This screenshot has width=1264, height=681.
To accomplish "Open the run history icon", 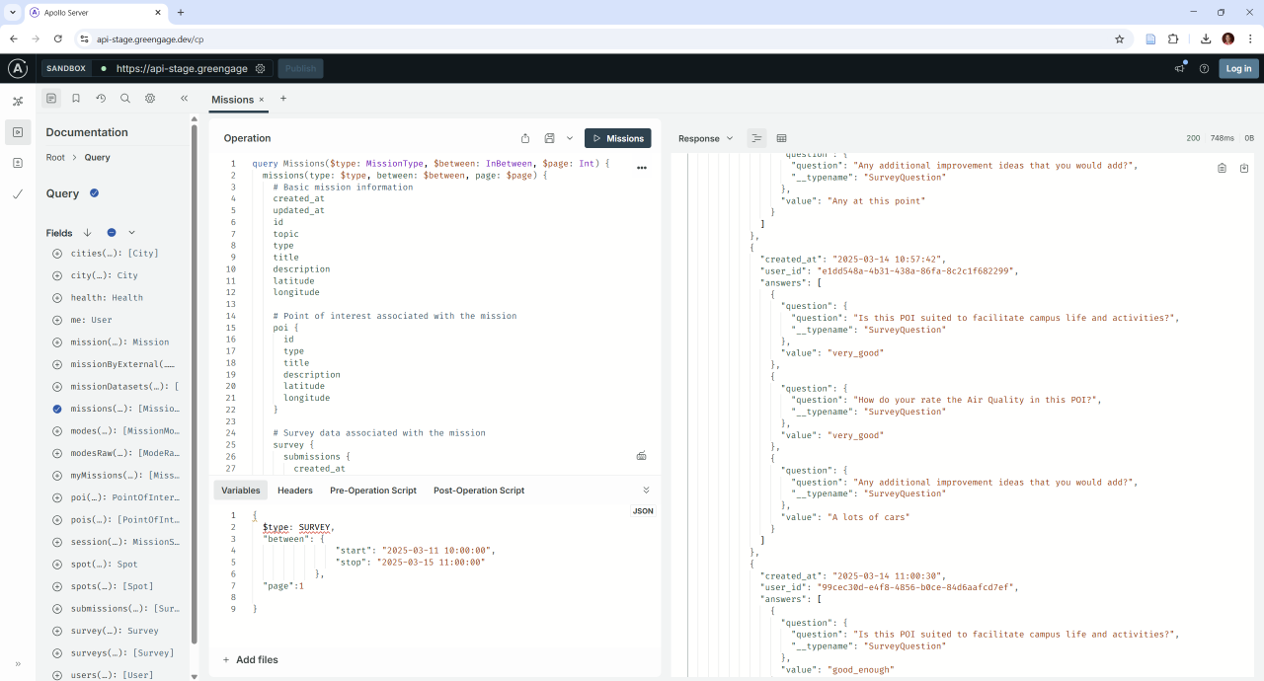I will click(101, 99).
